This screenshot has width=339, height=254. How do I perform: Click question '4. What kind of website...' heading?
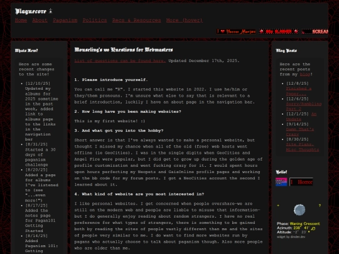[139, 194]
